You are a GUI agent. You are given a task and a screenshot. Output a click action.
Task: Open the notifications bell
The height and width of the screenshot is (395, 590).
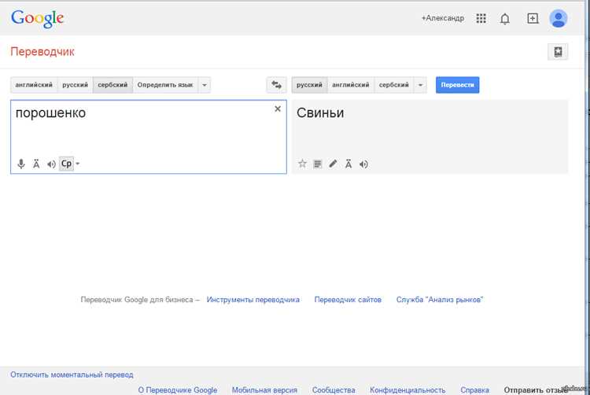click(x=504, y=18)
